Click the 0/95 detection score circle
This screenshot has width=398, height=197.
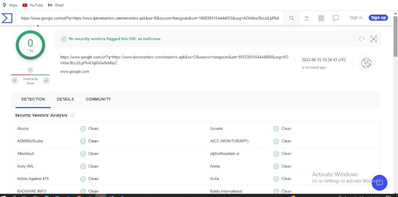(30, 45)
